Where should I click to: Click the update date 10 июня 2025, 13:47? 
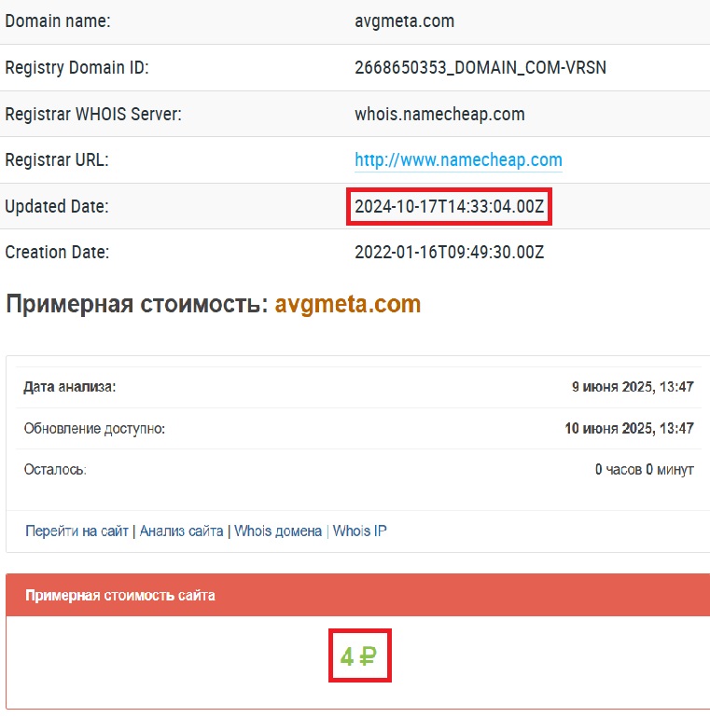(628, 428)
